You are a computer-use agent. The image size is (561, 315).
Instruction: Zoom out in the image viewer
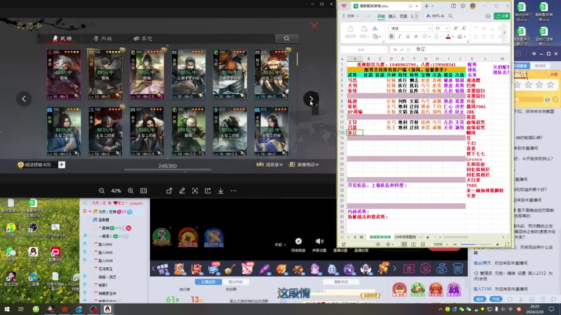pyautogui.click(x=102, y=191)
